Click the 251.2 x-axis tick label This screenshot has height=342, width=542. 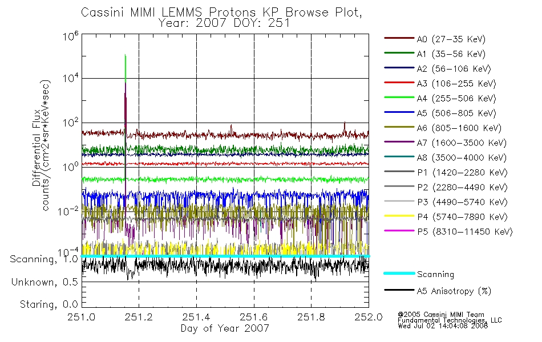coord(139,317)
